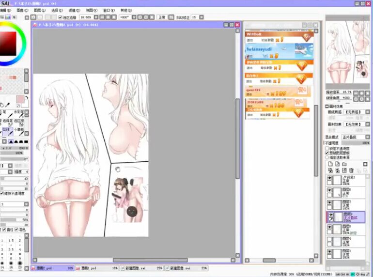Click the merge layer down icon
This screenshot has height=277, width=373.
click(337, 170)
